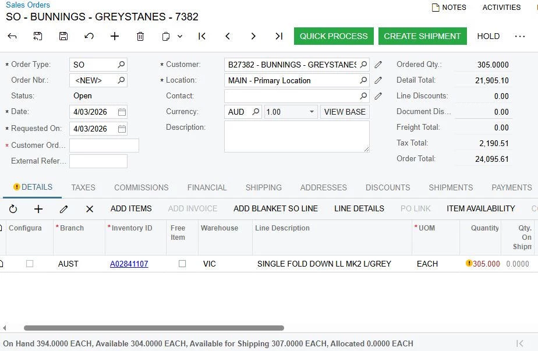
Task: Toggle the Configurable checkbox in the AUST row
Action: 30,264
